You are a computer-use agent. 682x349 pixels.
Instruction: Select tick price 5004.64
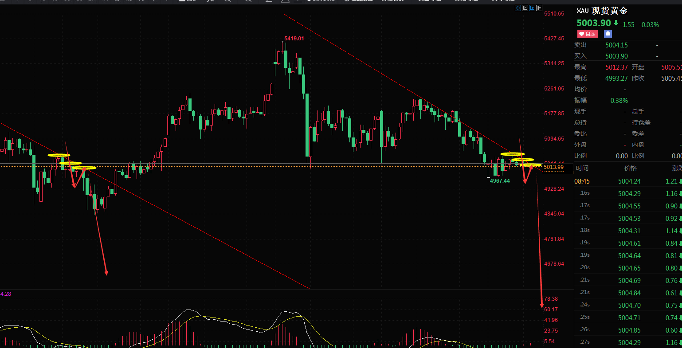629,256
